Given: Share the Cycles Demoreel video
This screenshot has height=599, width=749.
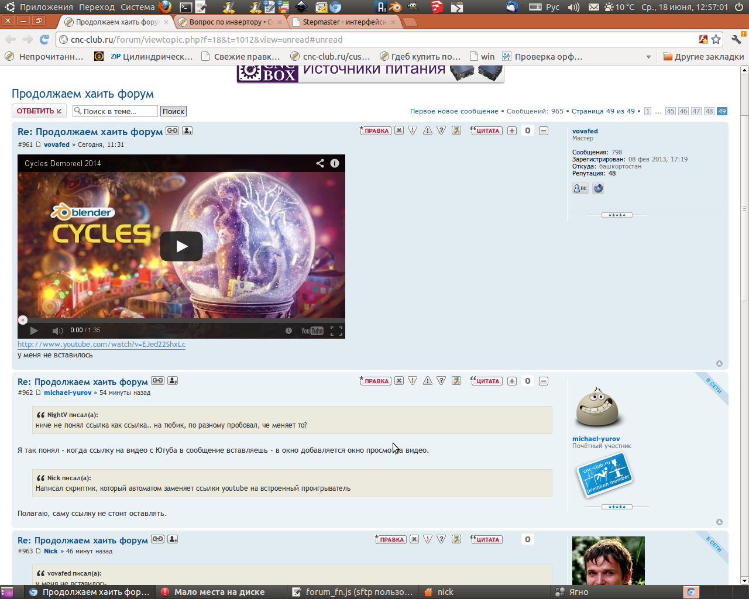Looking at the screenshot, I should tap(320, 163).
